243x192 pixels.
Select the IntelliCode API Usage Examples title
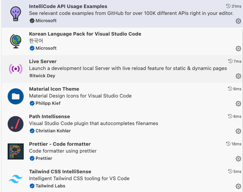(x=68, y=7)
